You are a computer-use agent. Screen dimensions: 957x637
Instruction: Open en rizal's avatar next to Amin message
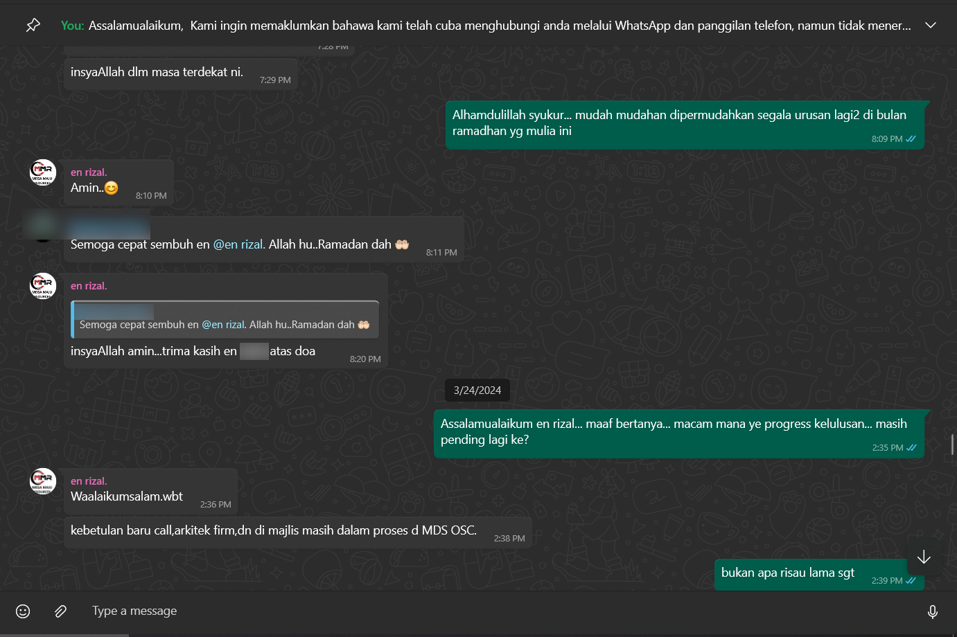43,172
